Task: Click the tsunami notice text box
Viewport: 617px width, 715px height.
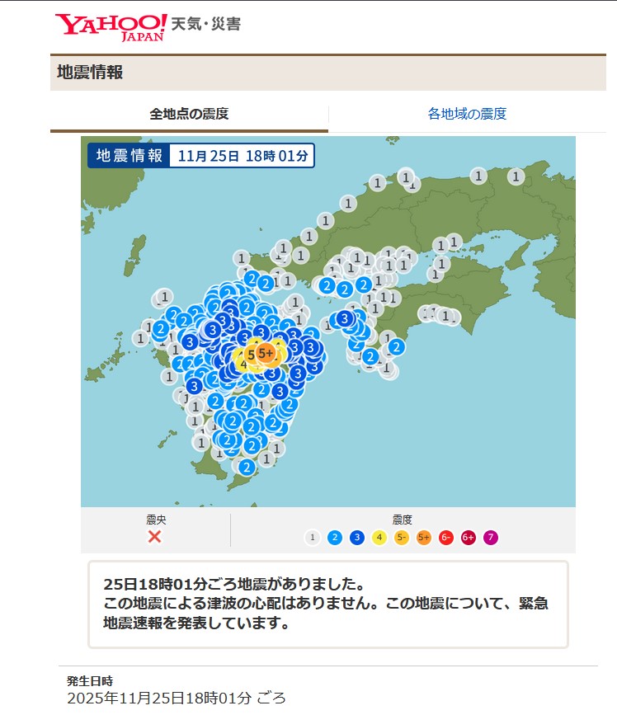Action: coord(327,604)
